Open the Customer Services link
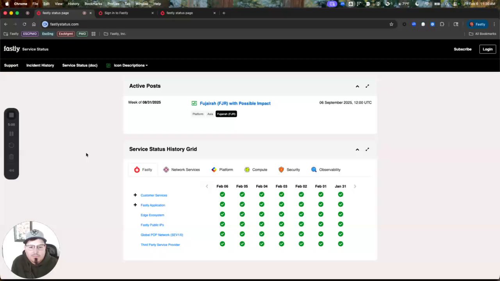The width and height of the screenshot is (500, 281). (154, 195)
